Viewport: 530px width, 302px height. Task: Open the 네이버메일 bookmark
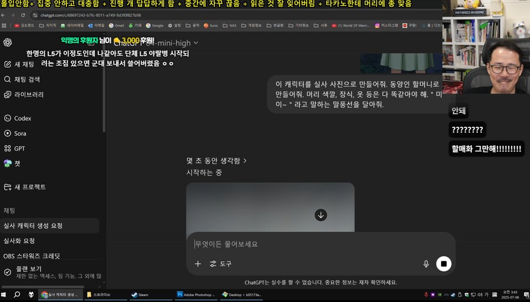pos(72,25)
